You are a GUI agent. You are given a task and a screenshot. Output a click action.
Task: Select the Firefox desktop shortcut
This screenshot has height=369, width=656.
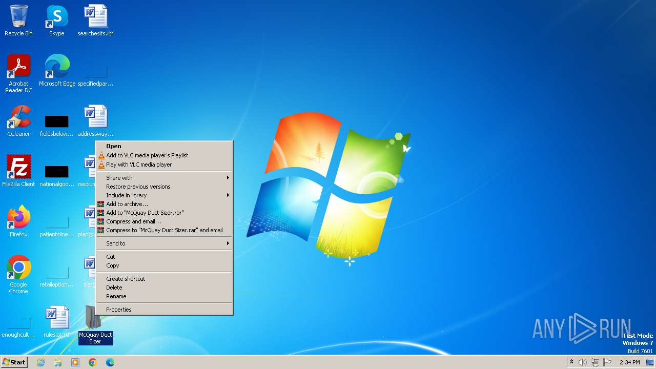pos(18,221)
